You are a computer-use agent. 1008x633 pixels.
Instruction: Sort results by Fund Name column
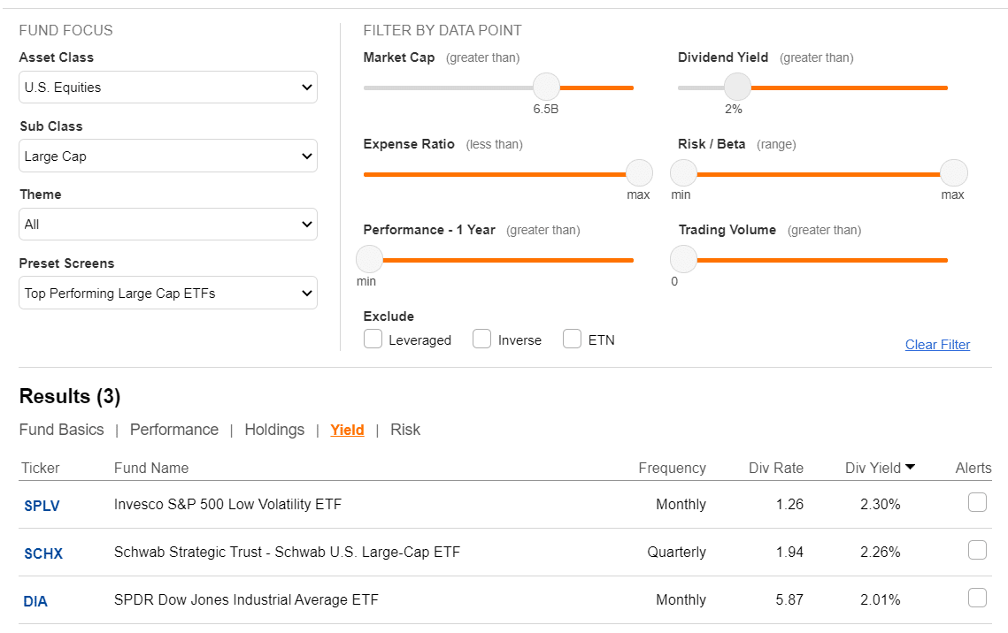click(x=151, y=468)
